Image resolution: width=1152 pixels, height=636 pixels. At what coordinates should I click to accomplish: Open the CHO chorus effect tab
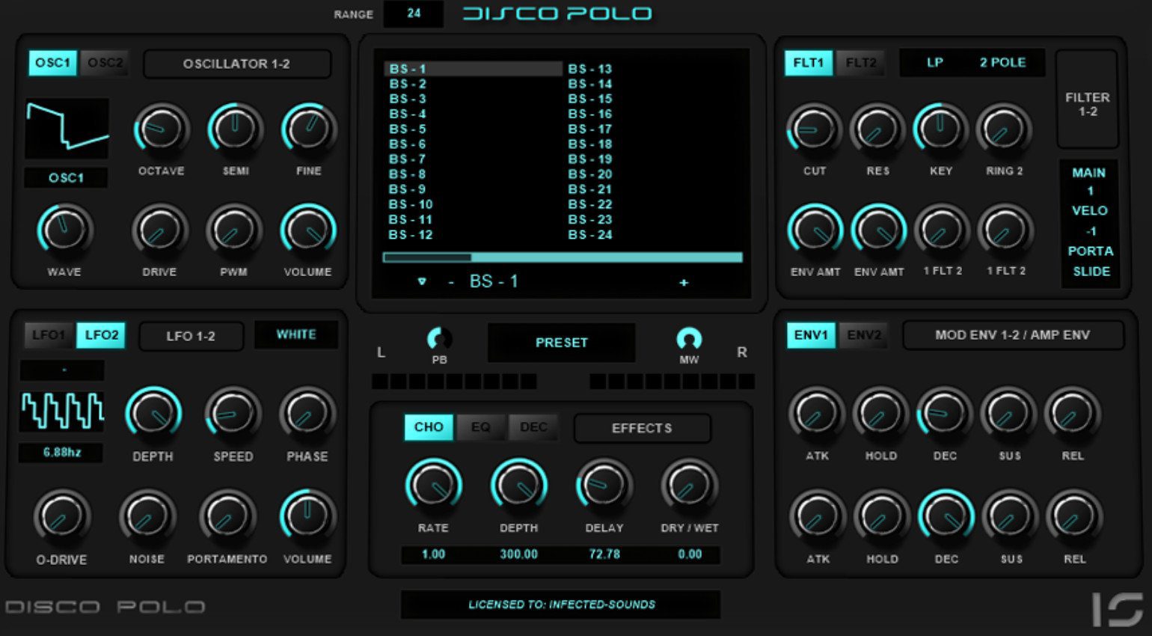[x=429, y=427]
